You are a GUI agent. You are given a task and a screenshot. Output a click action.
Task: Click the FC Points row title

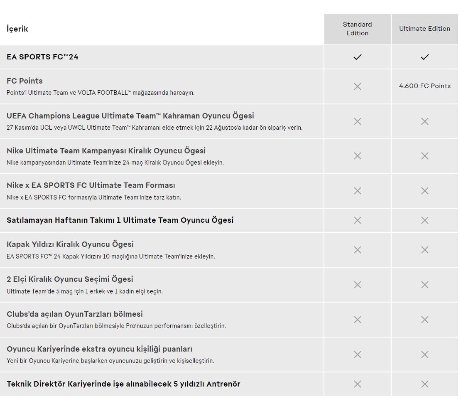pos(25,81)
